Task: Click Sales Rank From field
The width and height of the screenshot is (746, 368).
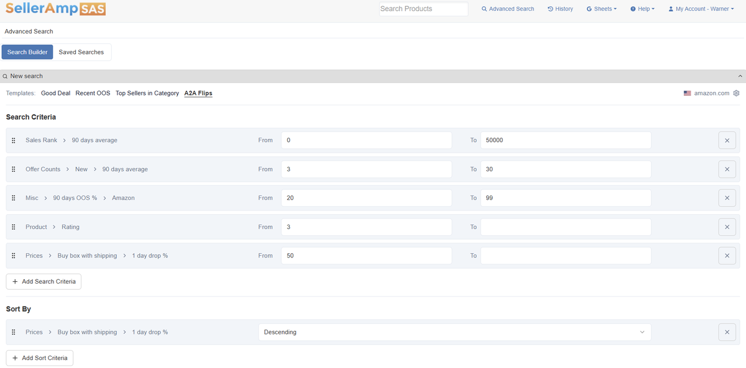Action: point(366,140)
